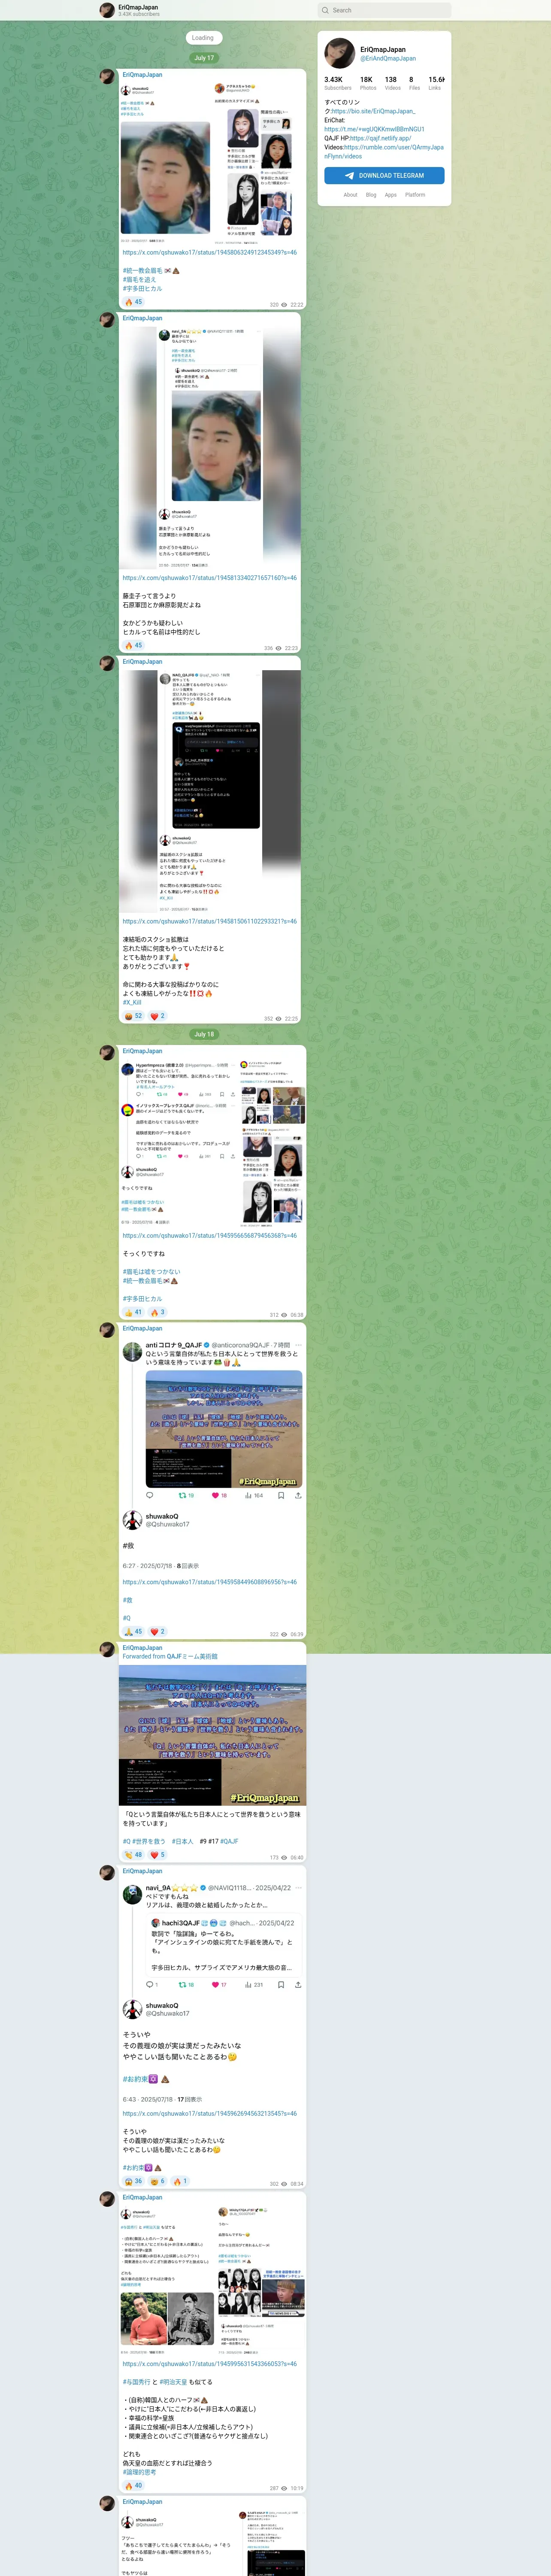This screenshot has height=2576, width=551.
Task: Open #宇多田ヒカル in the 22:22 post
Action: [x=142, y=288]
